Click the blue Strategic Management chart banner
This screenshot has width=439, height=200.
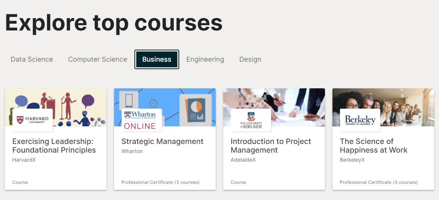pyautogui.click(x=165, y=108)
